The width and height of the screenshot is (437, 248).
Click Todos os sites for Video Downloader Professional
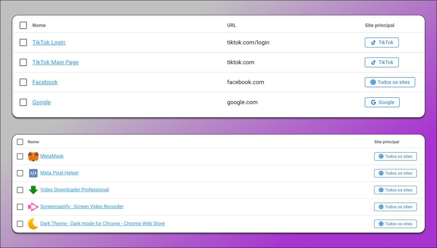click(395, 190)
